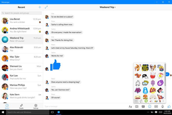Send the red lips kiss sticker

tap(153, 76)
